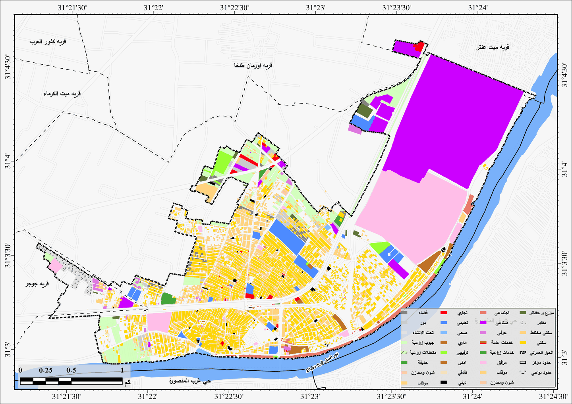
Task: Click the قريه كفور العرب map label
Action: pyautogui.click(x=48, y=42)
